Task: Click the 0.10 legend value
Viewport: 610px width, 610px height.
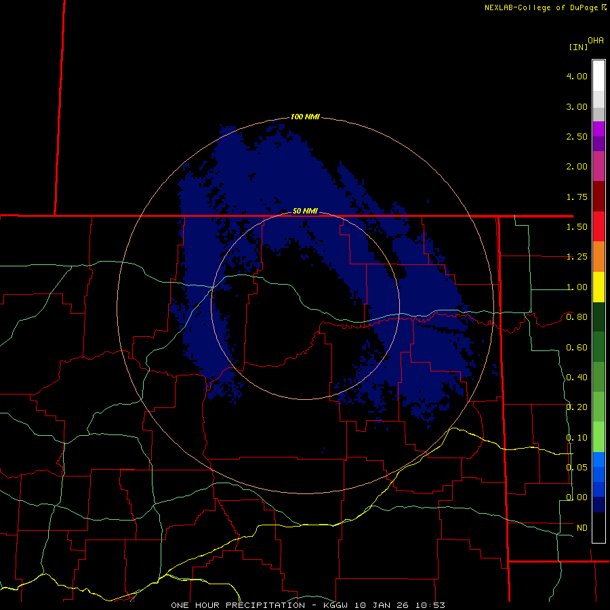Action: [577, 438]
